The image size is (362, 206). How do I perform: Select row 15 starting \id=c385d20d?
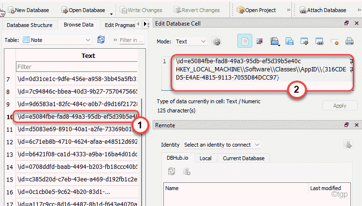click(77, 179)
